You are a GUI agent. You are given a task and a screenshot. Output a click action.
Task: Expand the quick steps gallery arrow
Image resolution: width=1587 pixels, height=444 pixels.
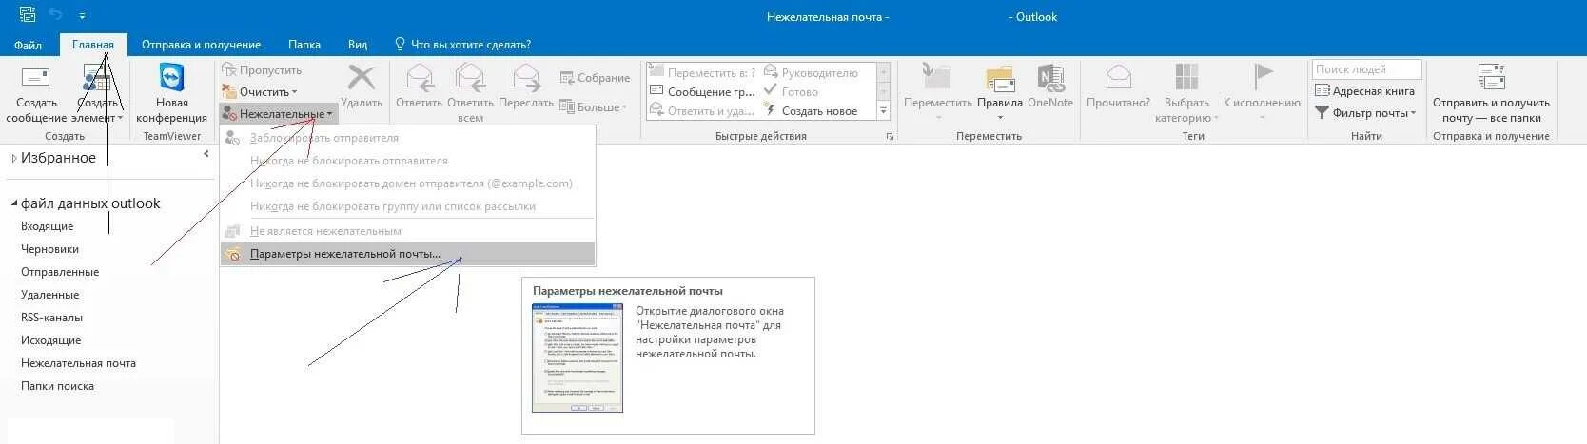pyautogui.click(x=884, y=111)
